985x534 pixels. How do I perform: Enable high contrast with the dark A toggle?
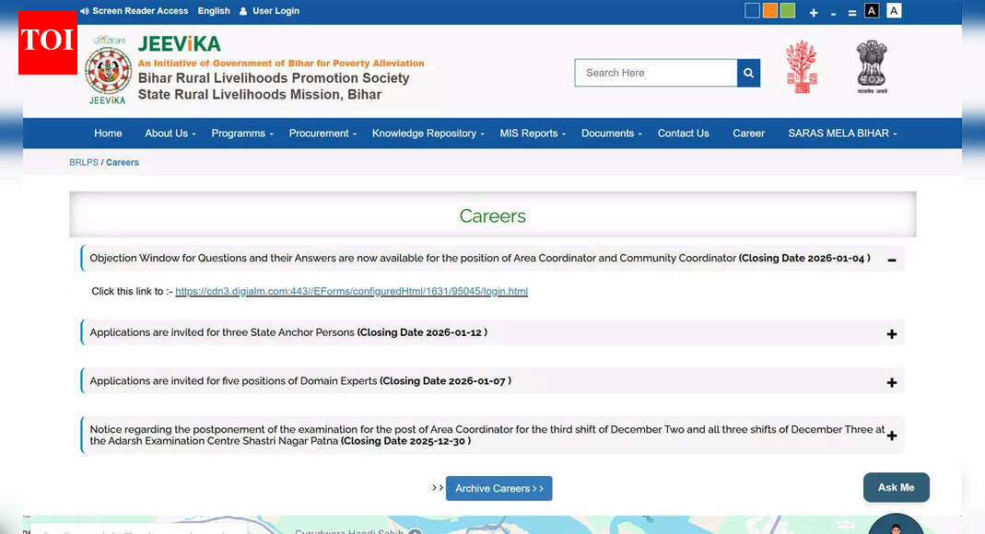pos(871,10)
